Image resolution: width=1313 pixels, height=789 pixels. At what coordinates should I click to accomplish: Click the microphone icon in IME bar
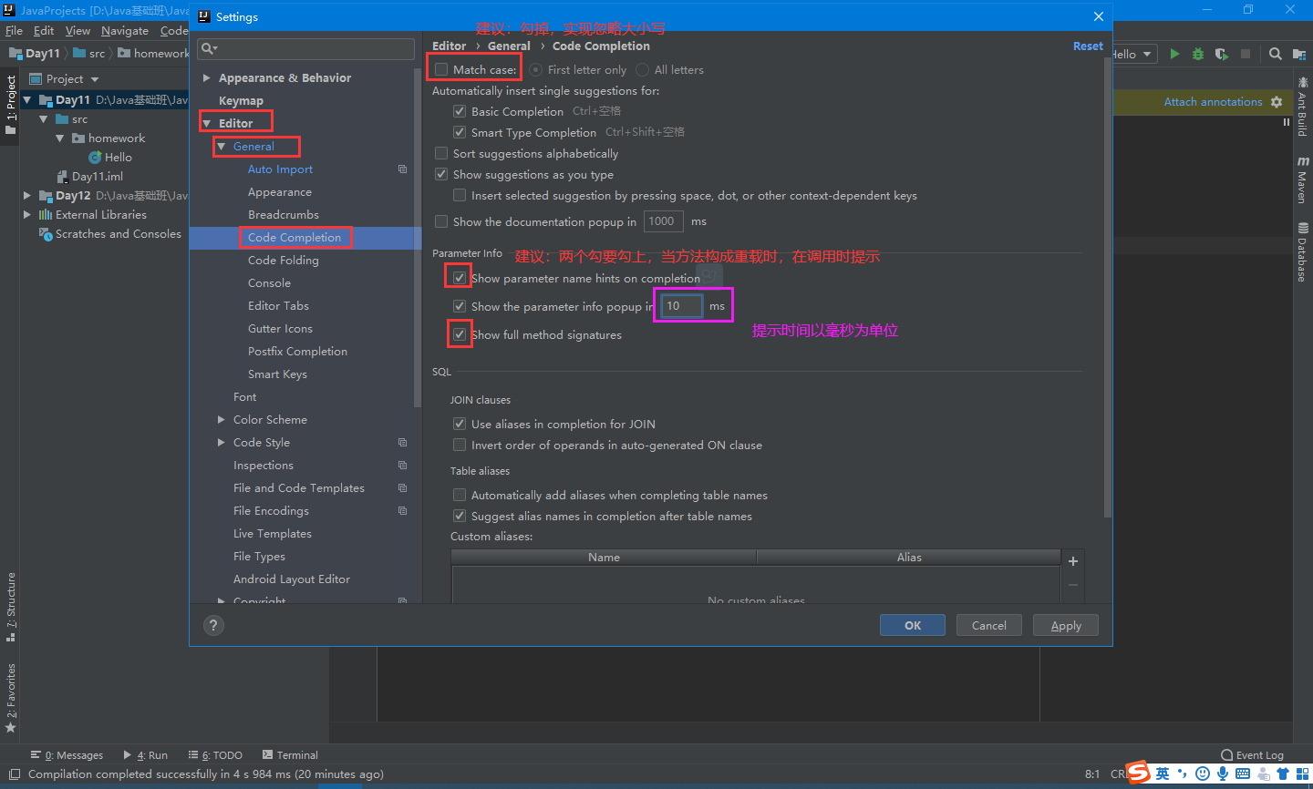[1223, 774]
